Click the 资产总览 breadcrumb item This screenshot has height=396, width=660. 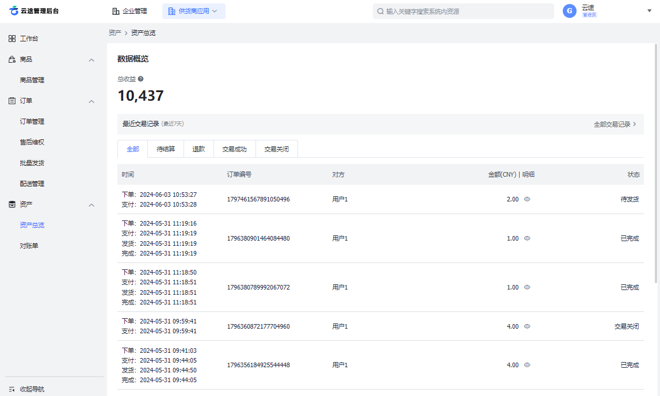click(x=143, y=33)
